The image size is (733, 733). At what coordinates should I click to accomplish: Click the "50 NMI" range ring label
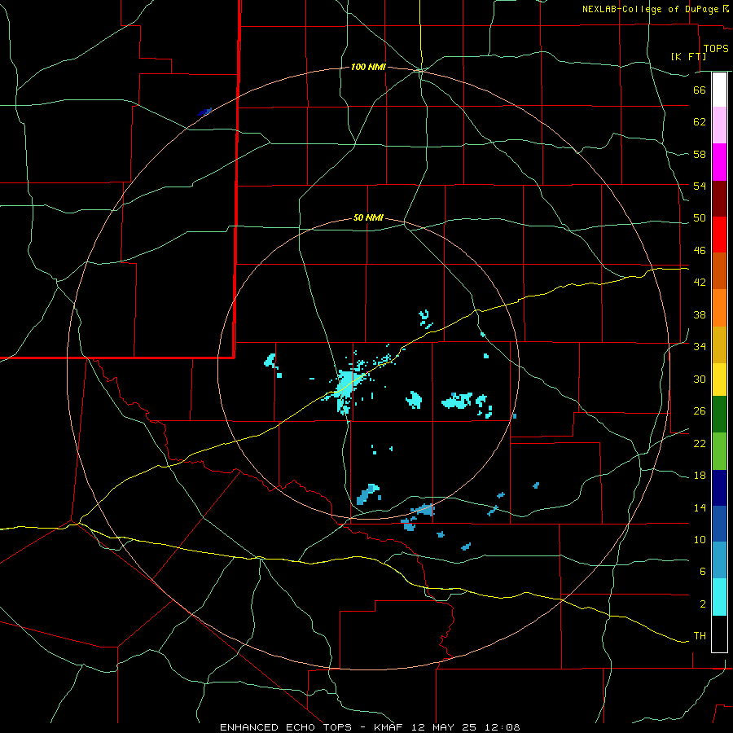pos(368,217)
